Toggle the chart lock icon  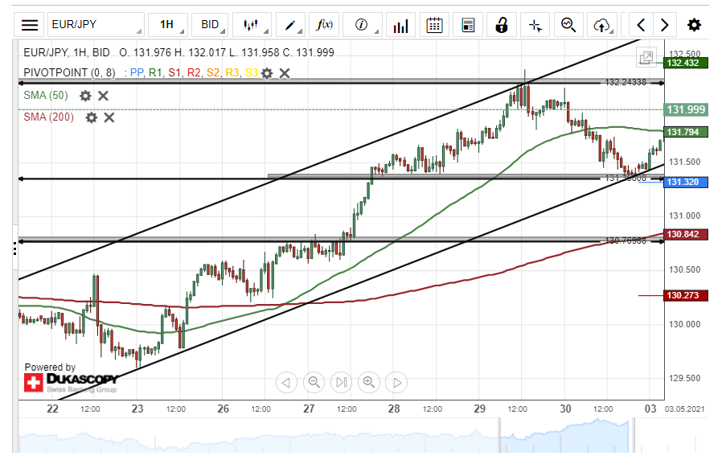point(502,25)
